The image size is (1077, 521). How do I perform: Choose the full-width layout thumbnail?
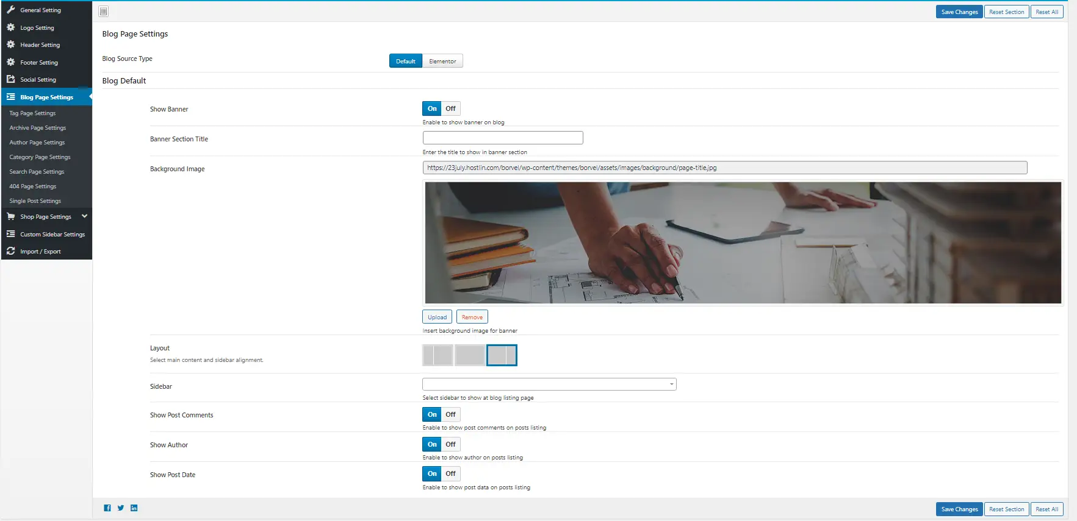pyautogui.click(x=470, y=355)
